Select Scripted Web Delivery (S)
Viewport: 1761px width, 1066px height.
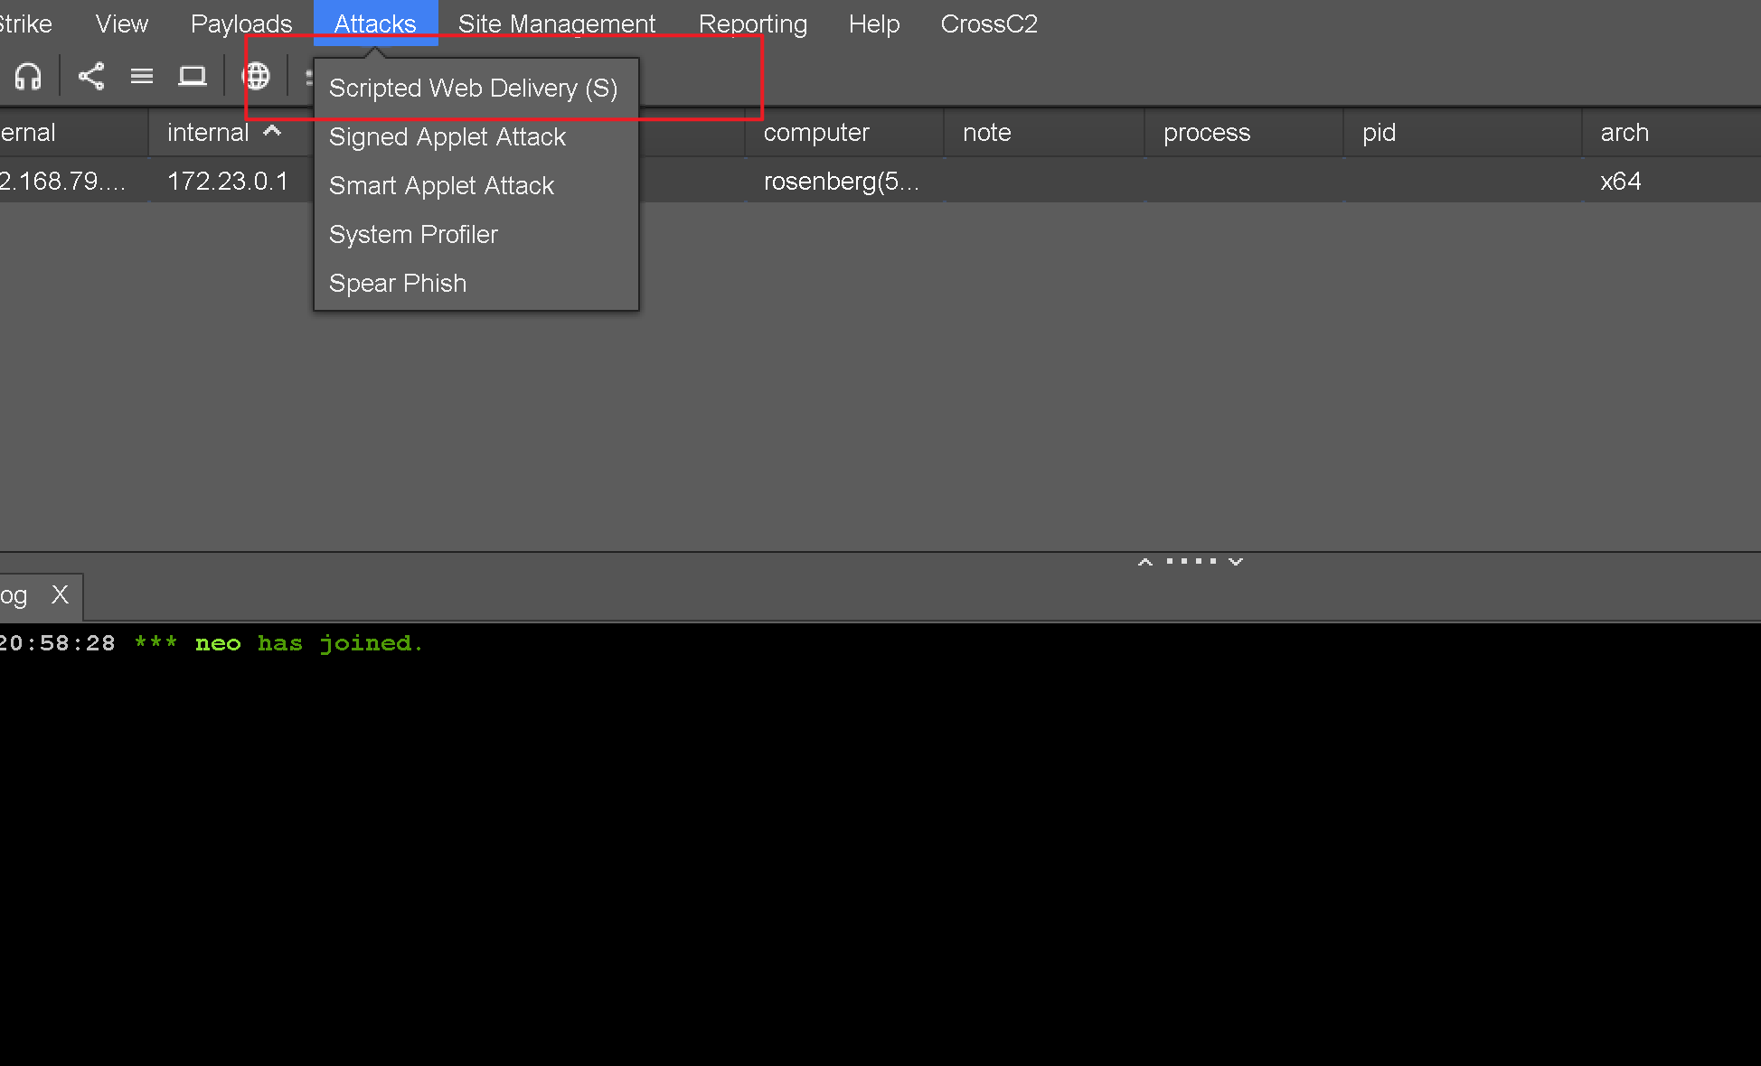[473, 89]
